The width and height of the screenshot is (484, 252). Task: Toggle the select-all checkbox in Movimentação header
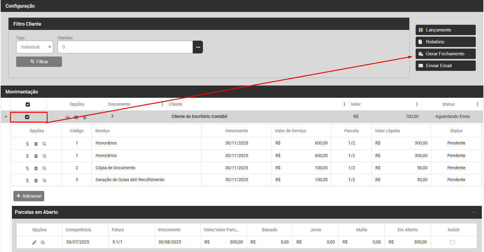pos(28,104)
